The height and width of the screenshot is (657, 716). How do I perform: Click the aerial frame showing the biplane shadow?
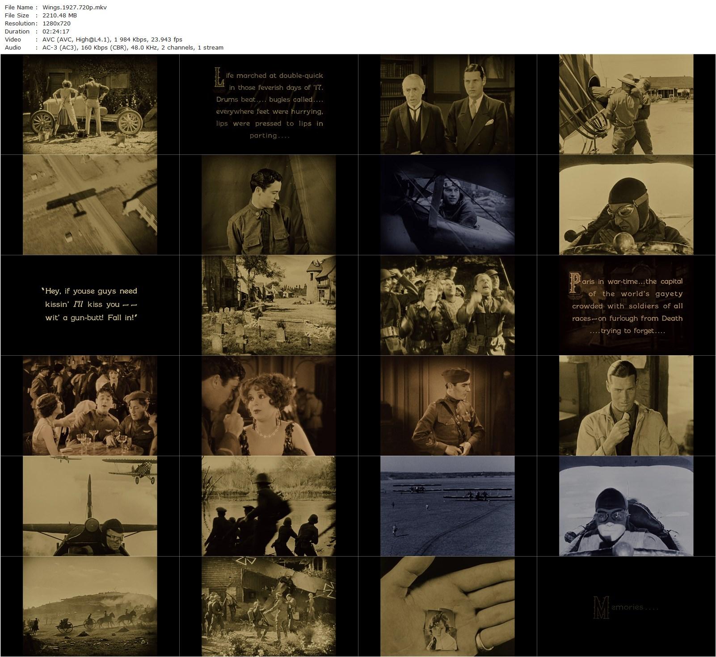(90, 205)
